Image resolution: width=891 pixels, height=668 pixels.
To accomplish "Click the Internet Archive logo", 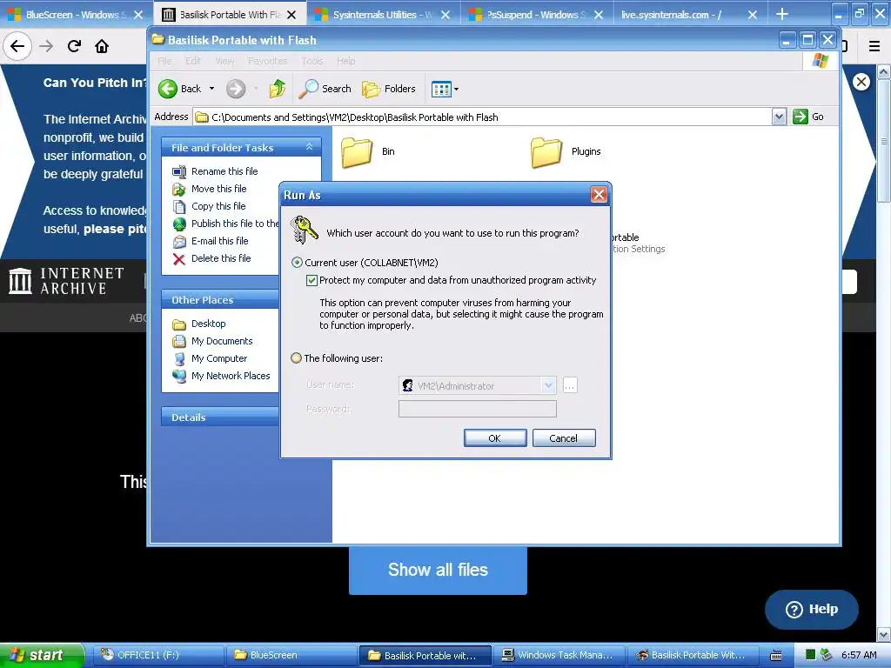I will click(66, 281).
